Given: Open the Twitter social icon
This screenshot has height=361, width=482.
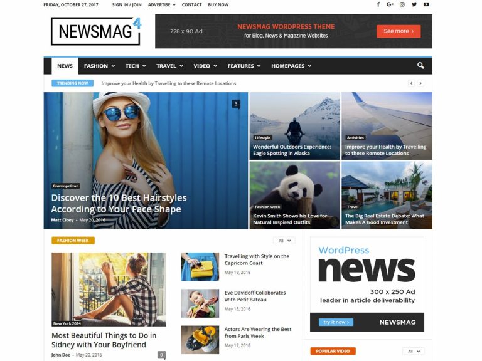Looking at the screenshot, I should 414,4.
